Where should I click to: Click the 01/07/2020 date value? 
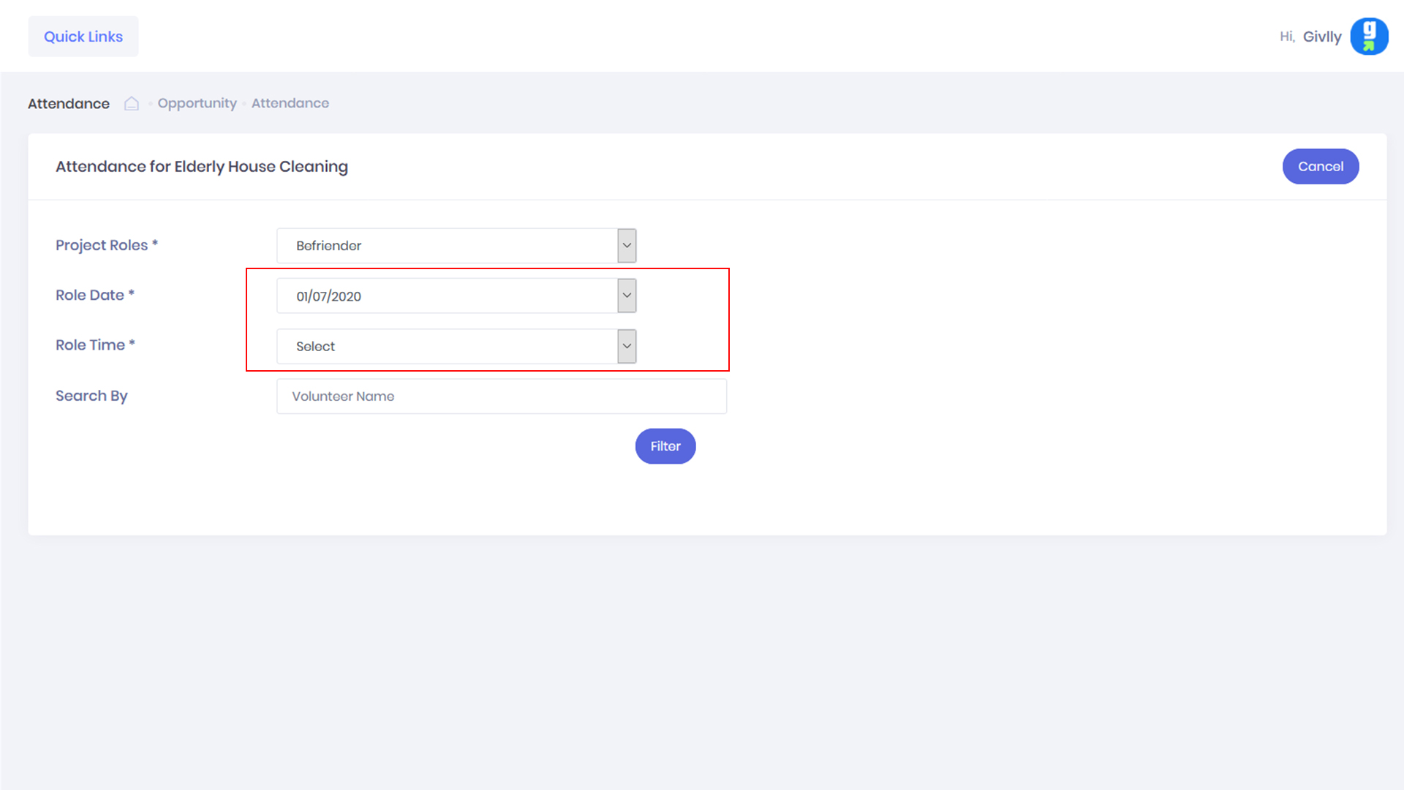329,296
